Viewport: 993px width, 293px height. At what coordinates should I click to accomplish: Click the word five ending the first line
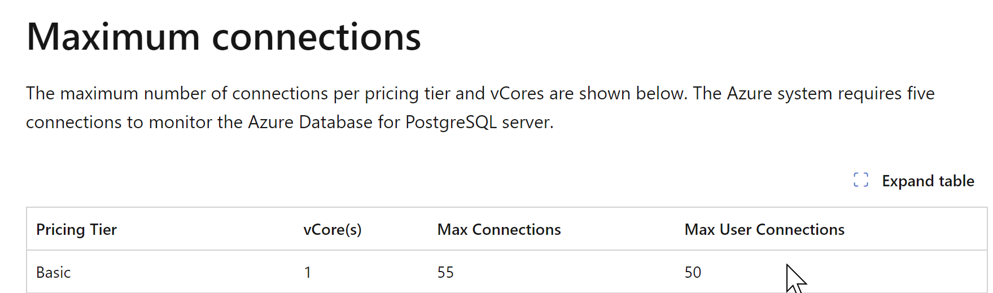(x=921, y=93)
